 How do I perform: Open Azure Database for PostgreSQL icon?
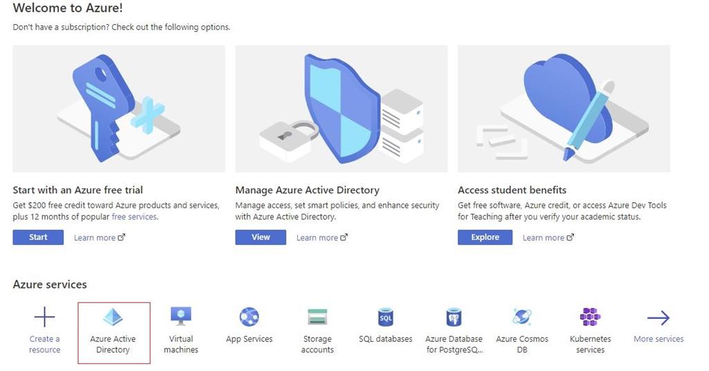click(x=454, y=317)
